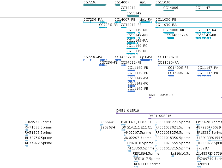222x168 pixels.
Task: Select EST AM02207.5prime
Action: (125, 135)
